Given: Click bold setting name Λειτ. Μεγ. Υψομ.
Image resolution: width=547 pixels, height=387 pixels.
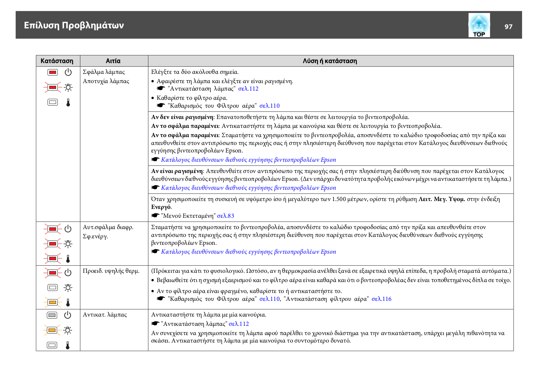Looking at the screenshot, I should tap(442, 199).
